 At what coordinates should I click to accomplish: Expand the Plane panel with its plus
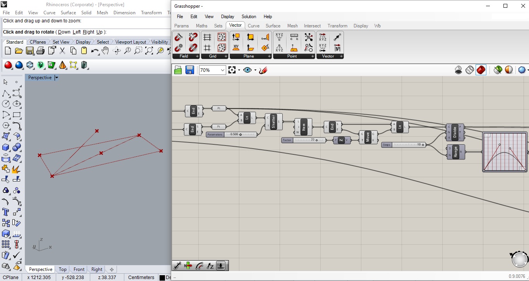click(269, 56)
